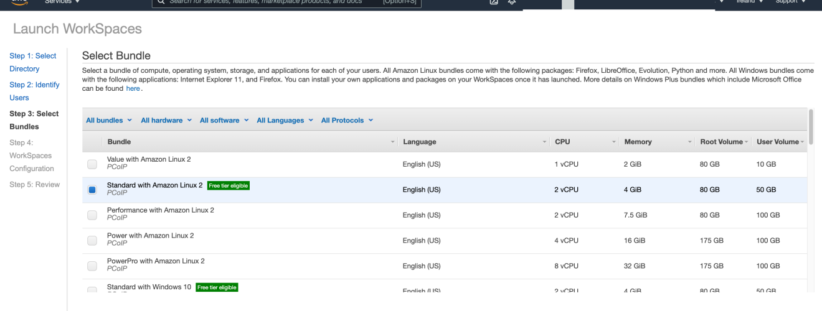Screen dimensions: 822x311
Task: Expand the All Protocols filter
Action: pos(347,121)
